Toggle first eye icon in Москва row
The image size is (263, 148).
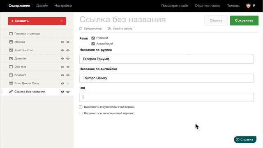(62, 42)
